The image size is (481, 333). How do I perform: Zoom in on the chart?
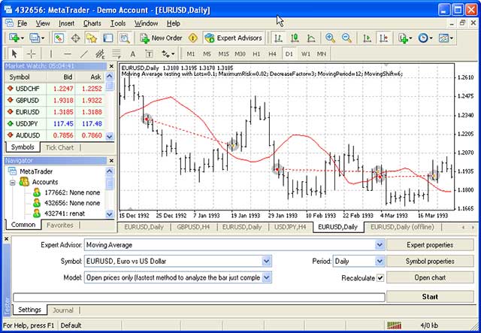click(x=331, y=38)
